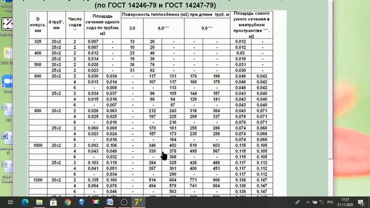Click the 'Поверхность теплообмена' header
The width and height of the screenshot is (370, 208).
[x=176, y=14]
